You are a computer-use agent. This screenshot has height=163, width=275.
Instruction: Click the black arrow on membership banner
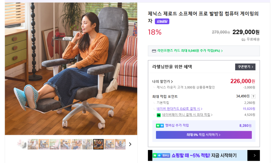254,155
